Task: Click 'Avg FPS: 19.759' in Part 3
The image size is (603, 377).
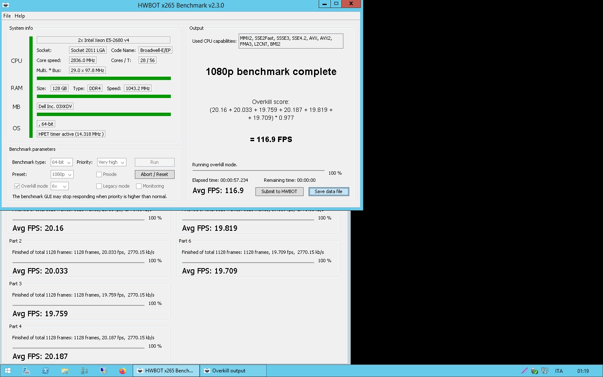Action: [40, 314]
